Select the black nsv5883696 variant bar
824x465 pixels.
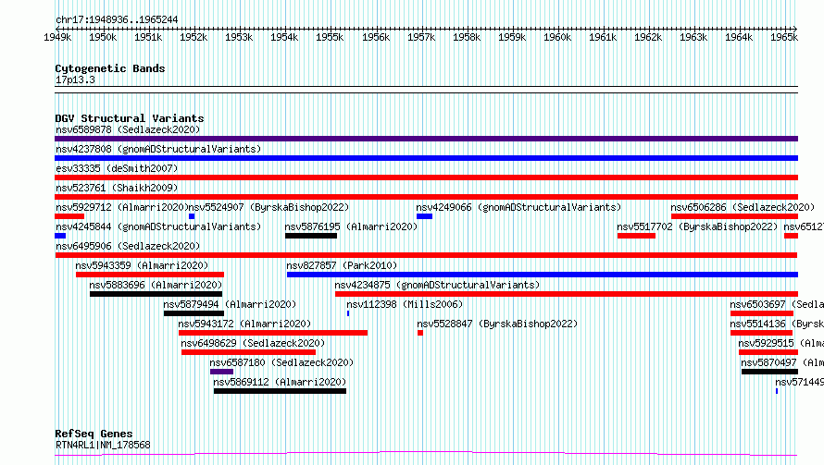[x=156, y=294]
